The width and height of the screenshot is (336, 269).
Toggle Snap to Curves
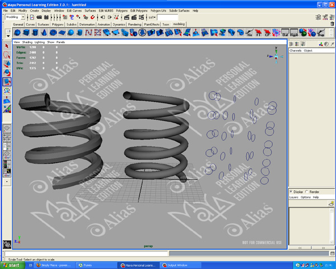[x=72, y=17]
